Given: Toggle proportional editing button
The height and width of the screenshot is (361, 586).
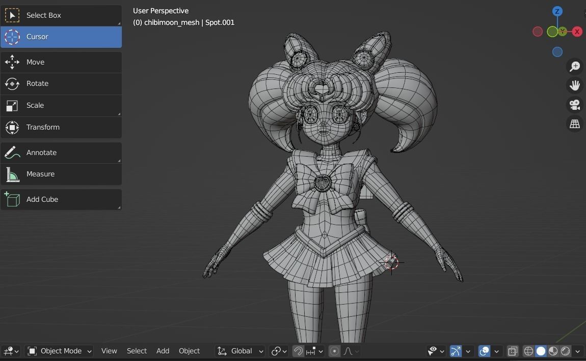Looking at the screenshot, I should point(334,351).
